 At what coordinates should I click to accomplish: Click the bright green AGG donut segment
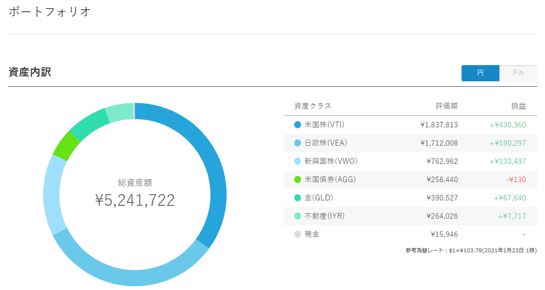[66, 146]
